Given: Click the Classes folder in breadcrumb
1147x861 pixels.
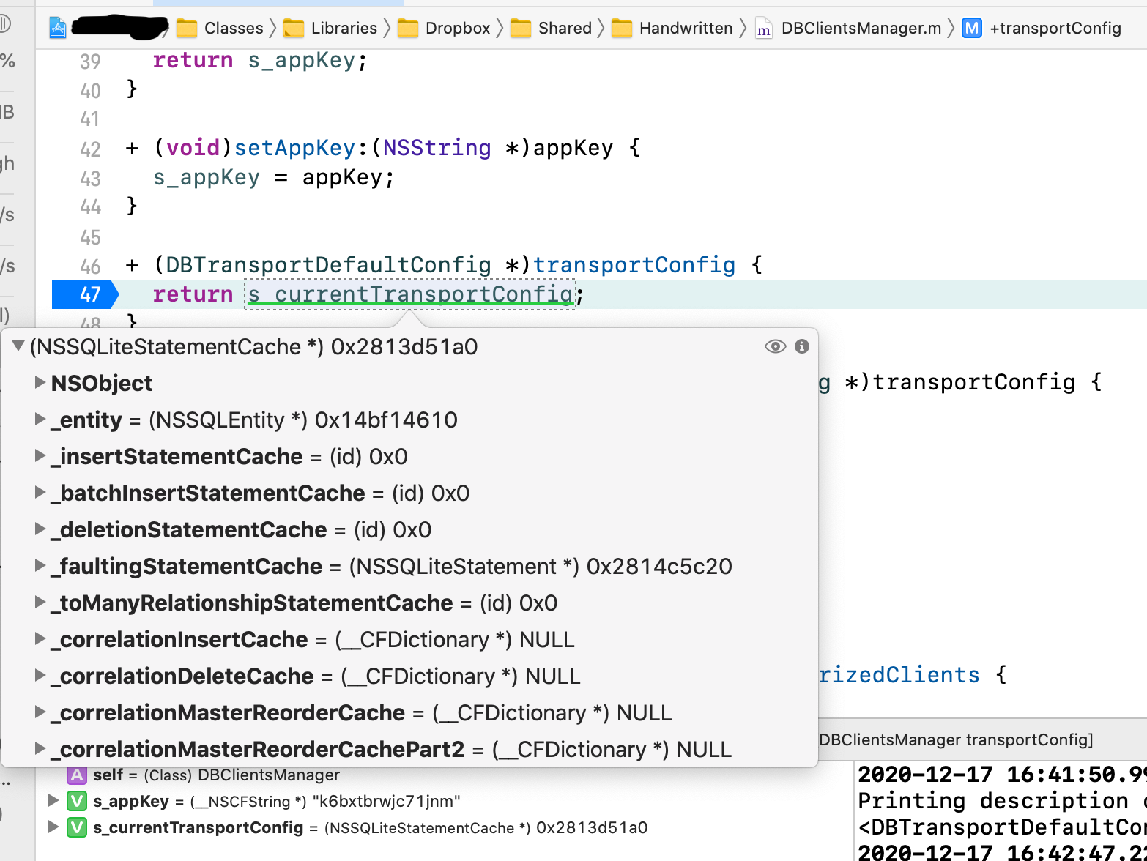Looking at the screenshot, I should [x=220, y=29].
